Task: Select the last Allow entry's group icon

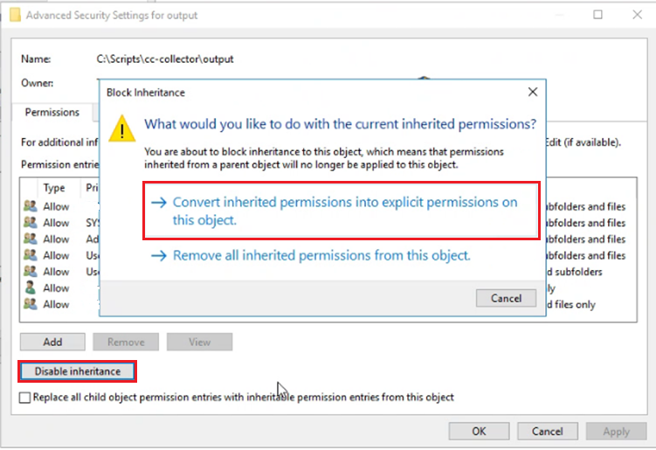Action: 30,304
